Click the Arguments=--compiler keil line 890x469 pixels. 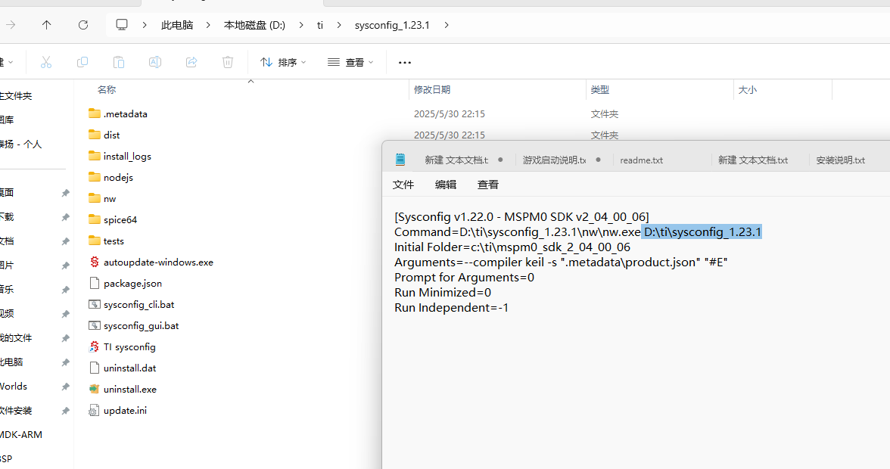click(x=561, y=262)
